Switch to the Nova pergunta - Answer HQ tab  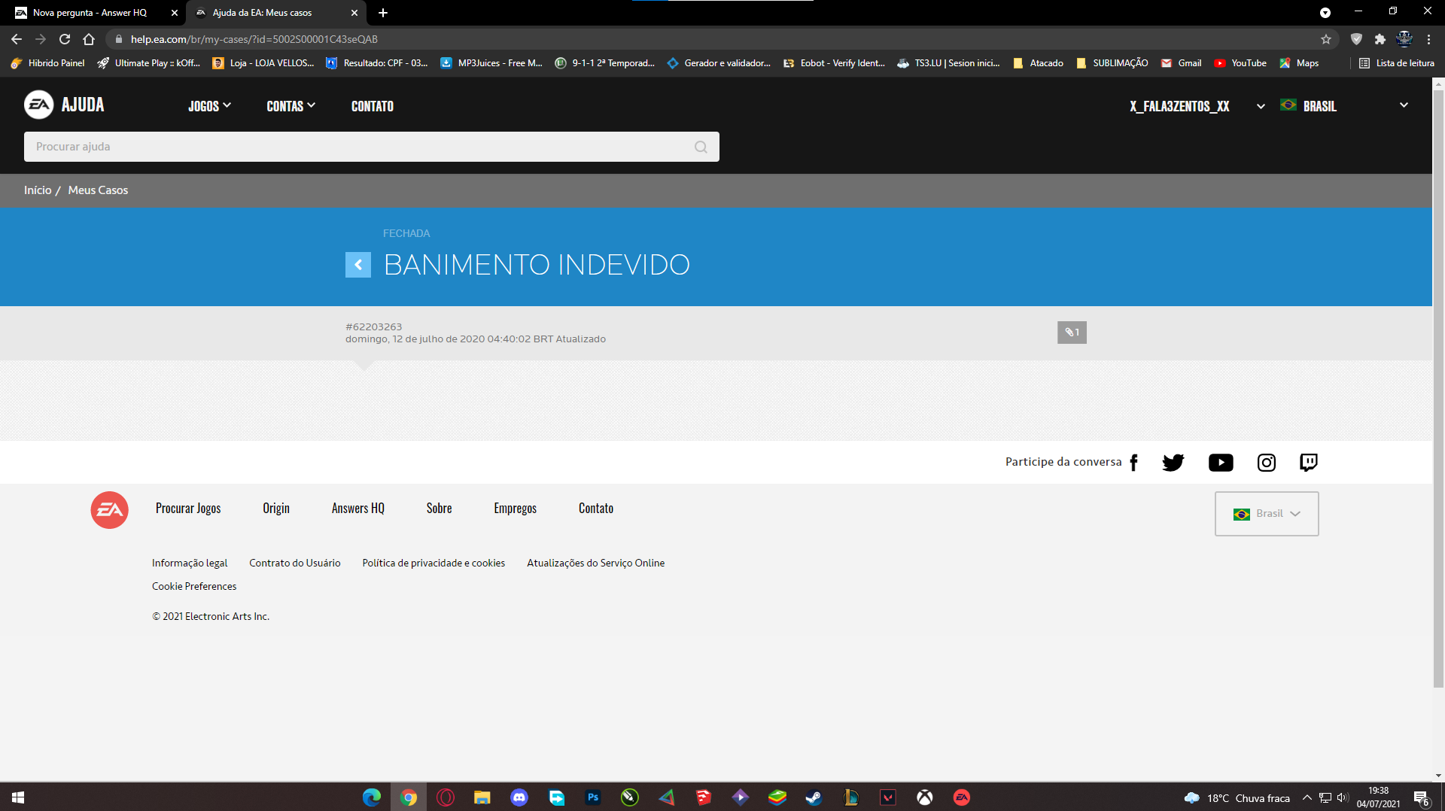click(90, 13)
